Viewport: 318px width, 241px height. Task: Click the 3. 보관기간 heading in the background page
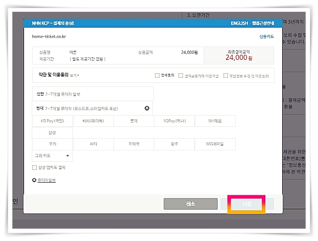coord(198,15)
